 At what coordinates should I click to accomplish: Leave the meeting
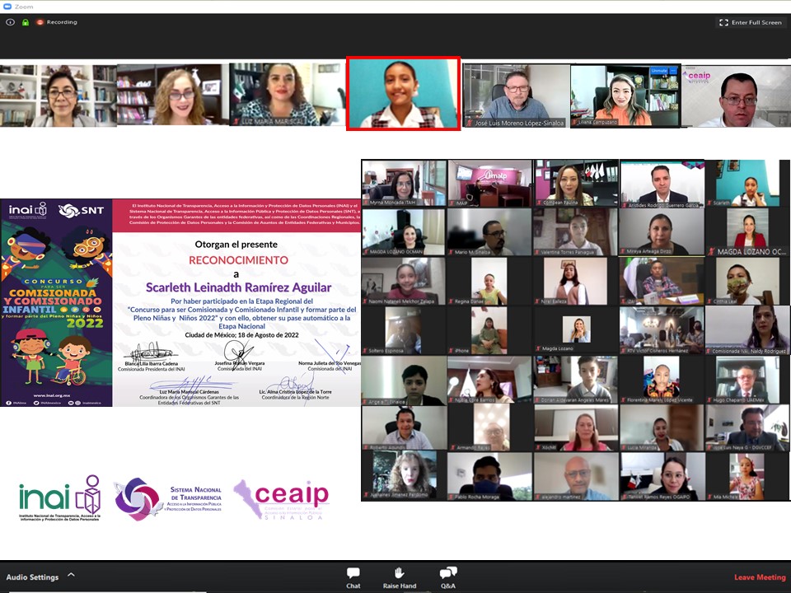(x=760, y=577)
